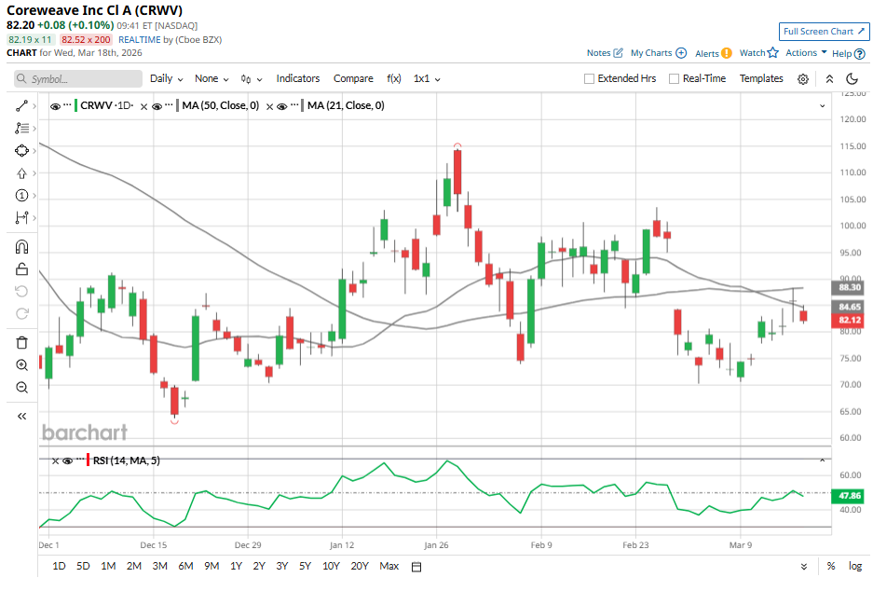Click the Full Screen Chart button

(x=824, y=32)
